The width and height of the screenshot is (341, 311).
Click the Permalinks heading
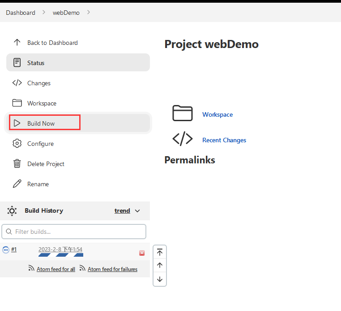point(190,160)
